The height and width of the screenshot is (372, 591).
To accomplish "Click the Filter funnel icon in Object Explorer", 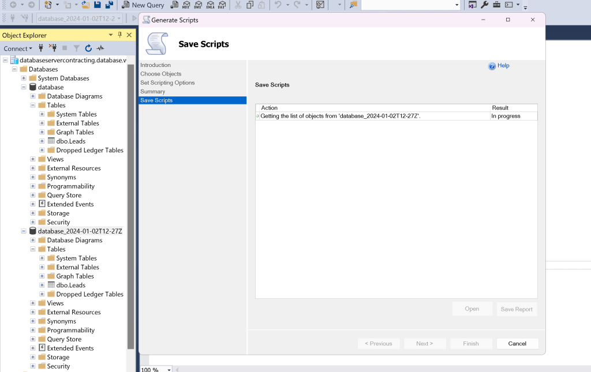I will tap(77, 48).
